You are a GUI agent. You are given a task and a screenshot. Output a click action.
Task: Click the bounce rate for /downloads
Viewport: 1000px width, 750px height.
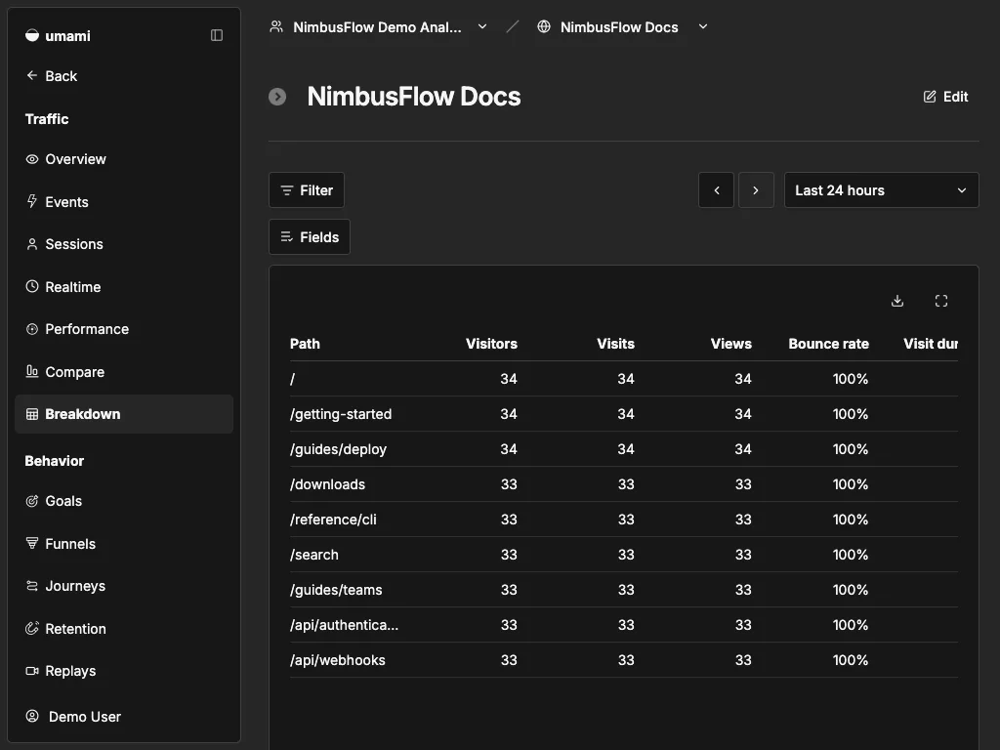(851, 484)
